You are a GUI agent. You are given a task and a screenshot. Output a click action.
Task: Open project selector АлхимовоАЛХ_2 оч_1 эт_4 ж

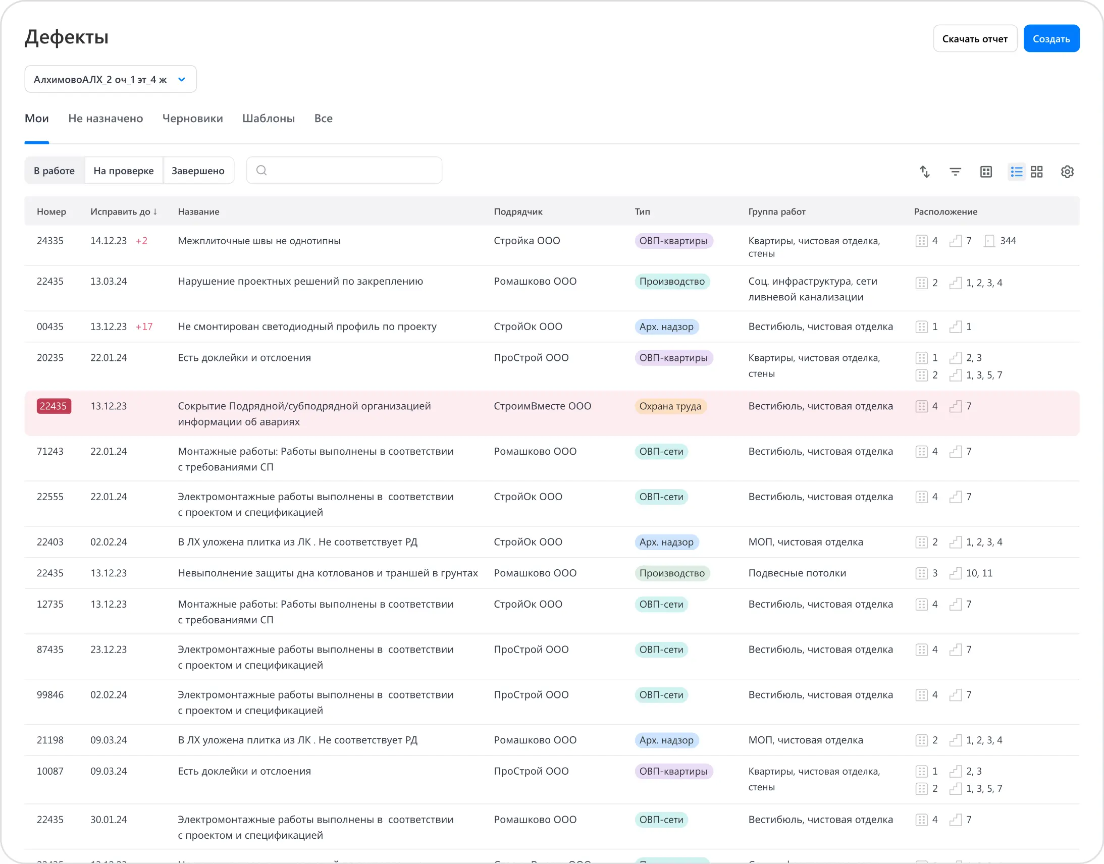(x=110, y=79)
